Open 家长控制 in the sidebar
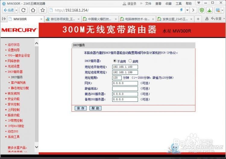The height and width of the screenshot is (159, 226). tap(14, 104)
